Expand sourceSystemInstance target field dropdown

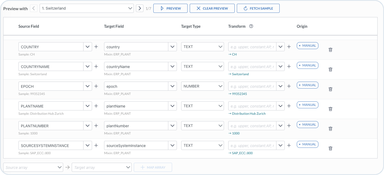tap(173, 145)
